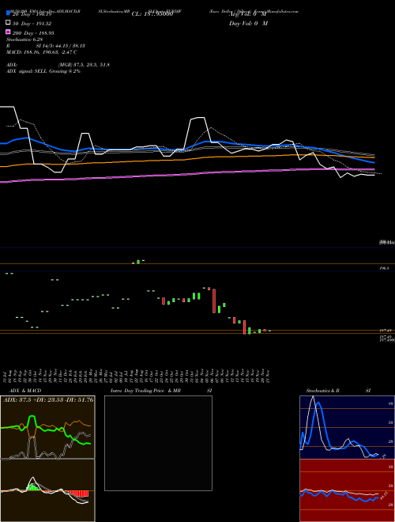Select the '50 Day - 191.52' label
The image size is (395, 522).
[32, 24]
